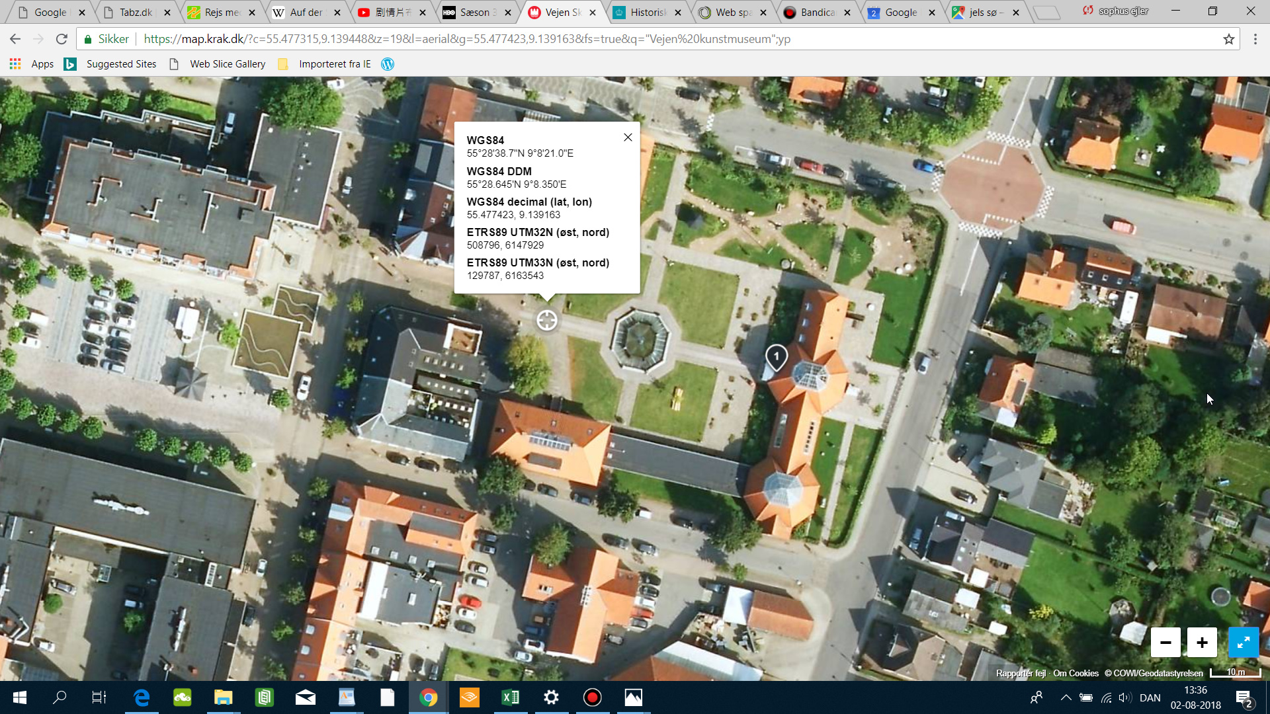
Task: Open a new tab
Action: (1046, 13)
